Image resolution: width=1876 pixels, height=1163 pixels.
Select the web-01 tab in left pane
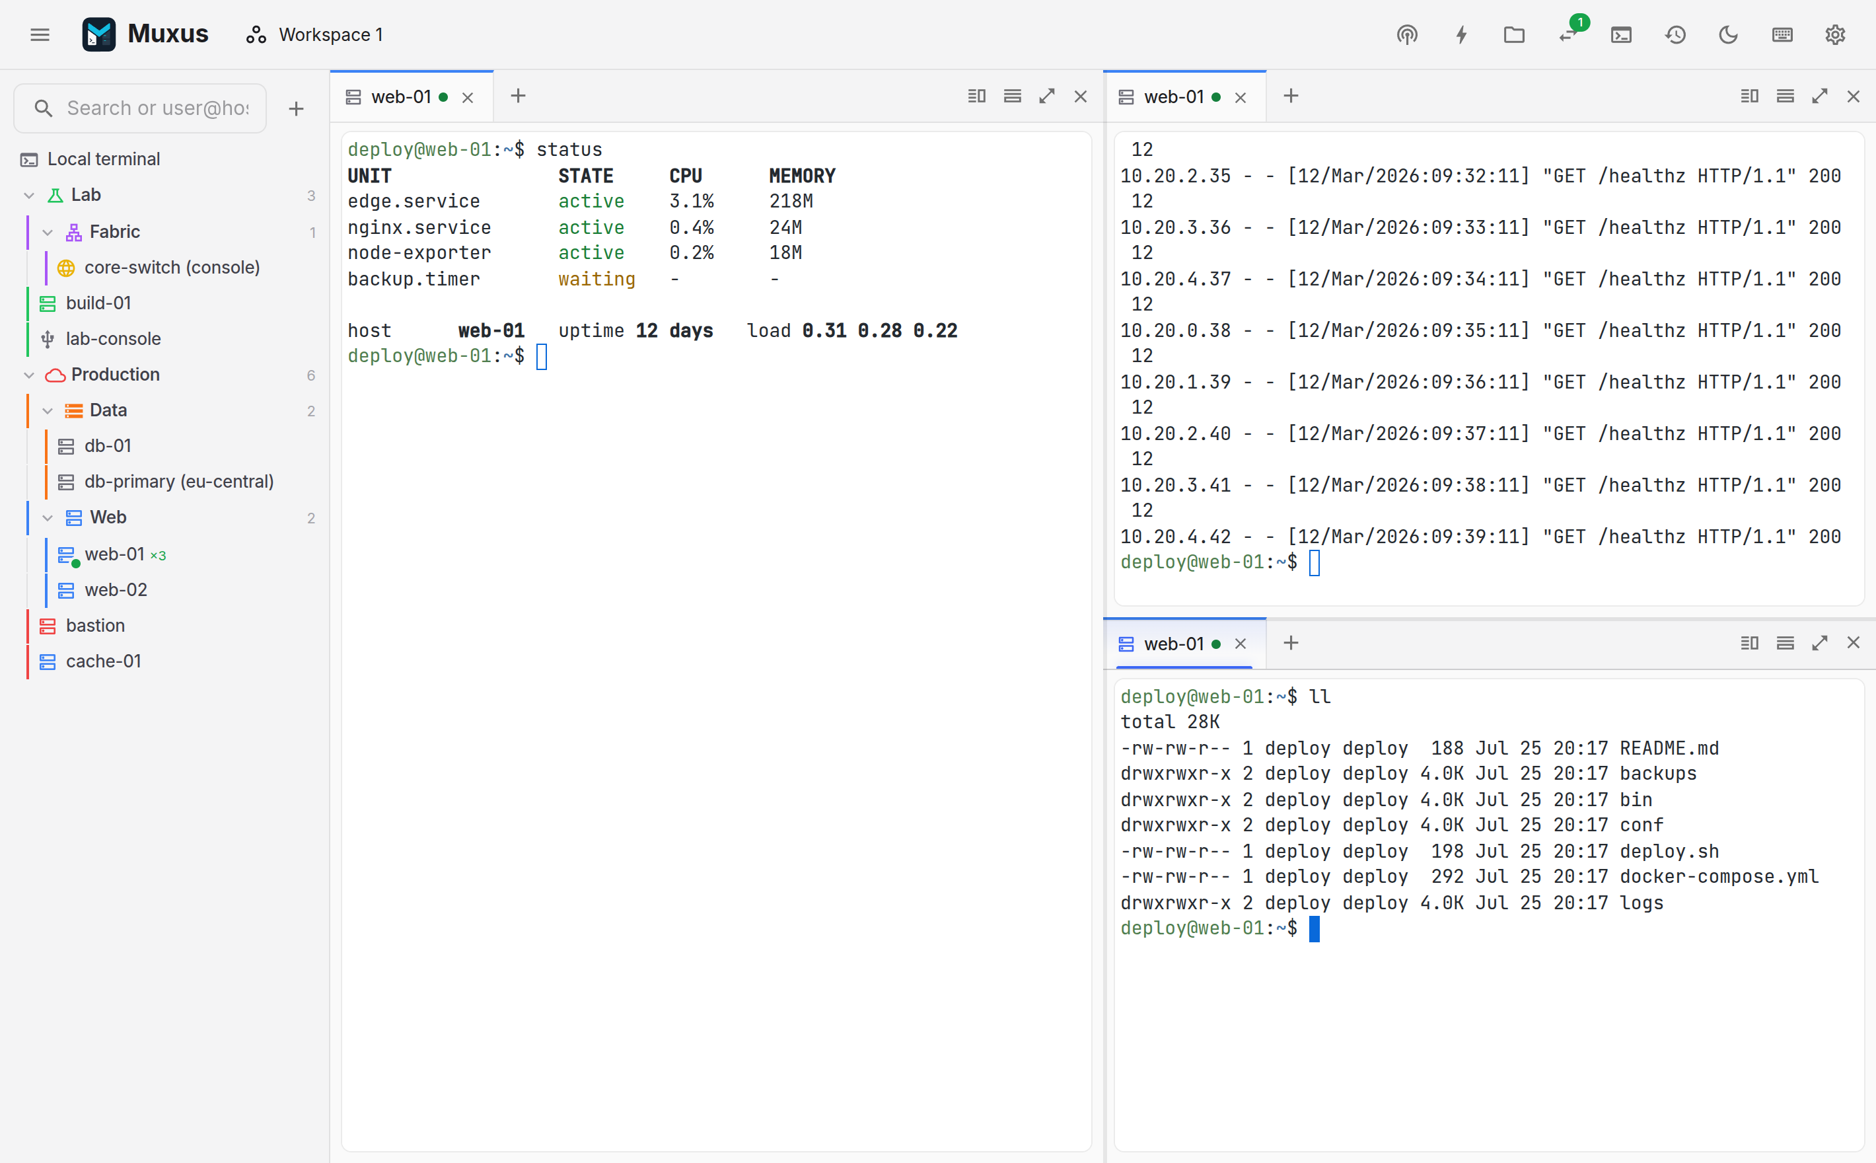pos(400,97)
